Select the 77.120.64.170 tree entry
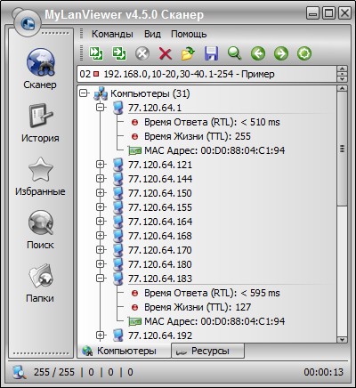356x388 pixels. coord(160,250)
